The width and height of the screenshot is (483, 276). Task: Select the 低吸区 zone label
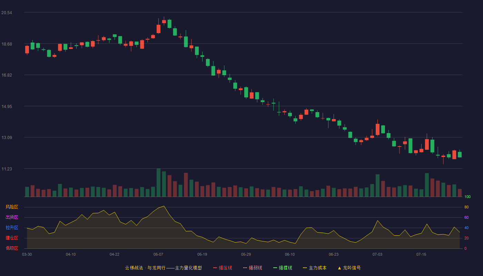[12, 248]
